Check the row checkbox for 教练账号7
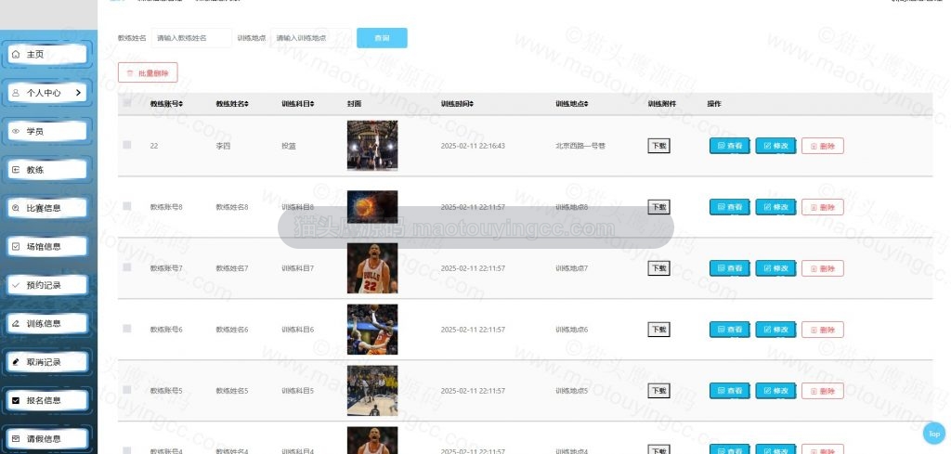Screen dimensions: 951x454 pos(126,267)
